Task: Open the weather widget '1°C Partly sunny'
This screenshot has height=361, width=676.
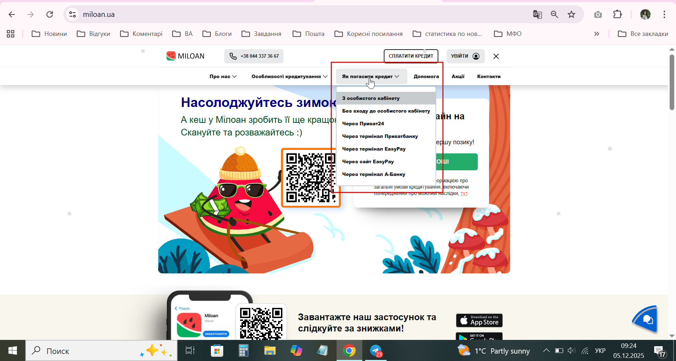Action: 494,351
